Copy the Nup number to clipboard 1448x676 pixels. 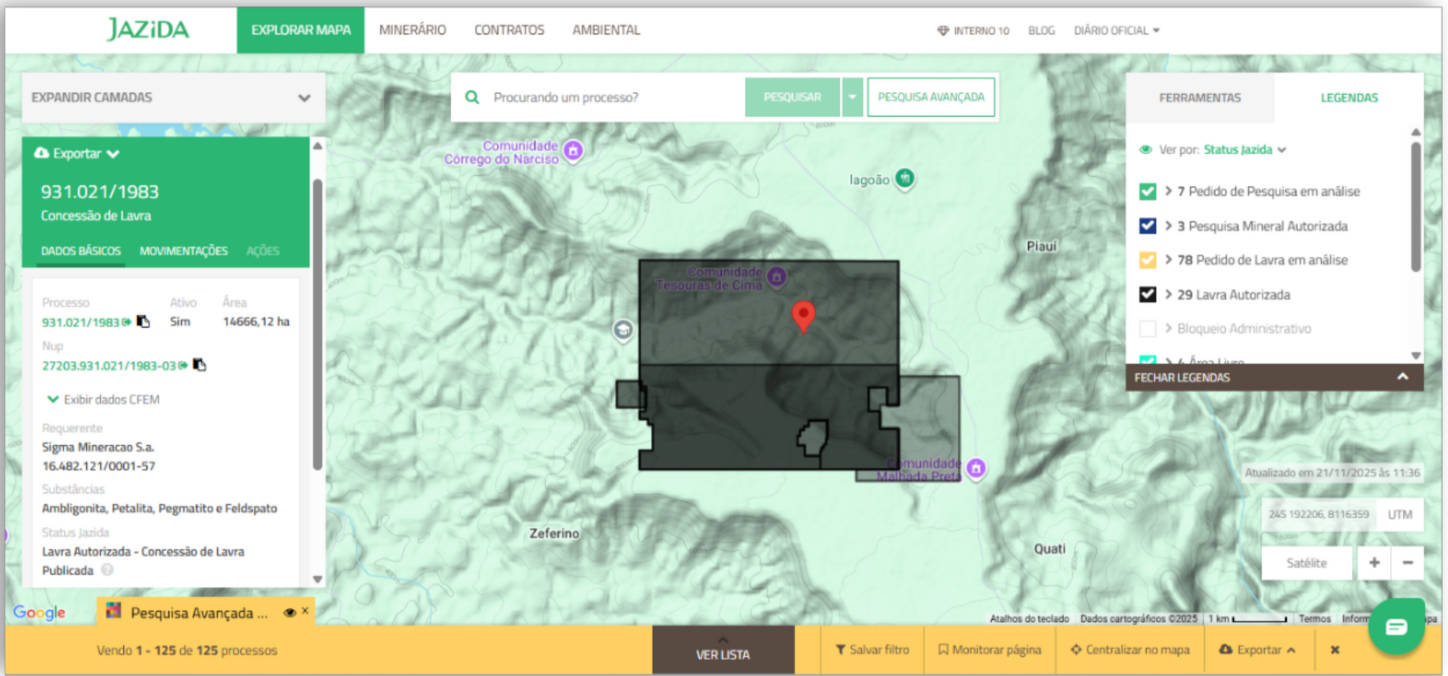[x=200, y=365]
